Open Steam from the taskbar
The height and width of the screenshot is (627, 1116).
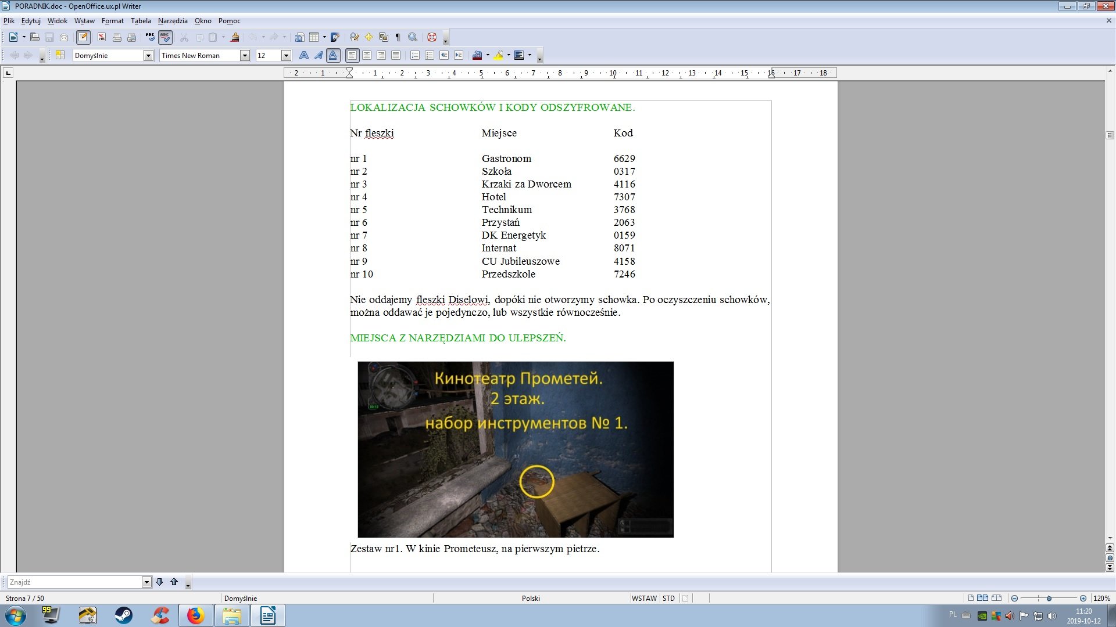[x=123, y=615]
